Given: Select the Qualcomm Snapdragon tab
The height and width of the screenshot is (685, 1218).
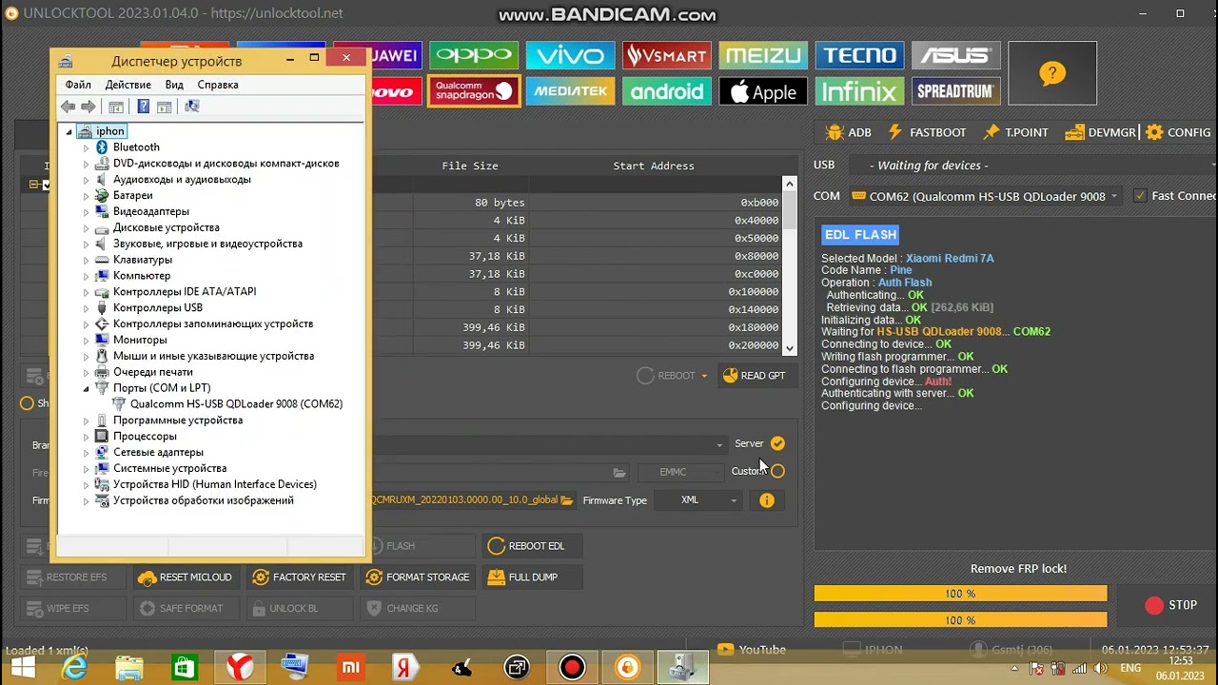Looking at the screenshot, I should [473, 91].
